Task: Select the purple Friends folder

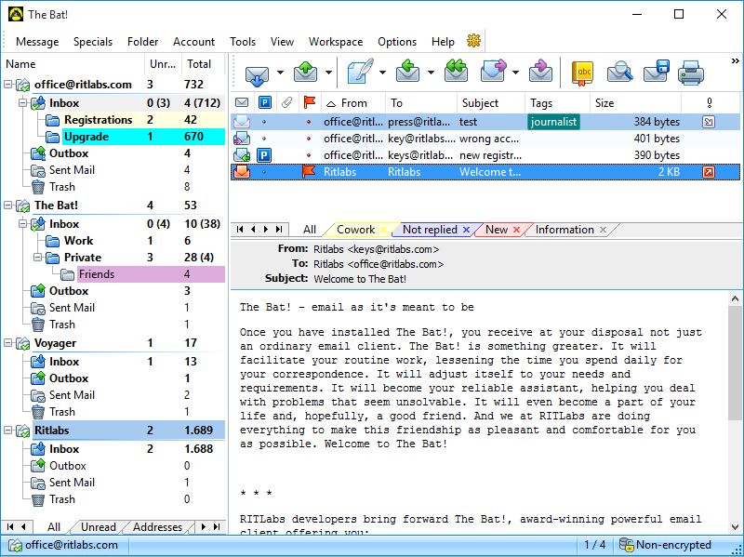Action: pyautogui.click(x=96, y=274)
